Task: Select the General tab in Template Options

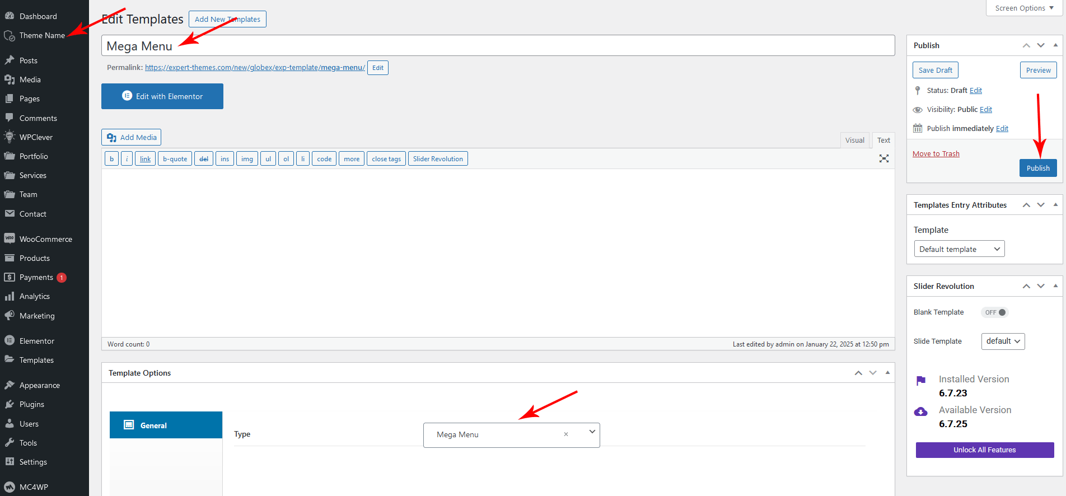Action: [x=166, y=425]
